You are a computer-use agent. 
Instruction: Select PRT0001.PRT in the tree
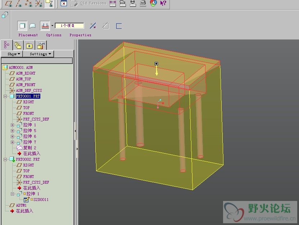coord(28,96)
